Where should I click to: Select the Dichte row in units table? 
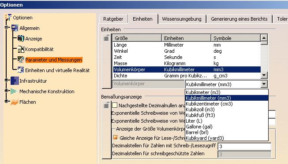(x=187, y=76)
